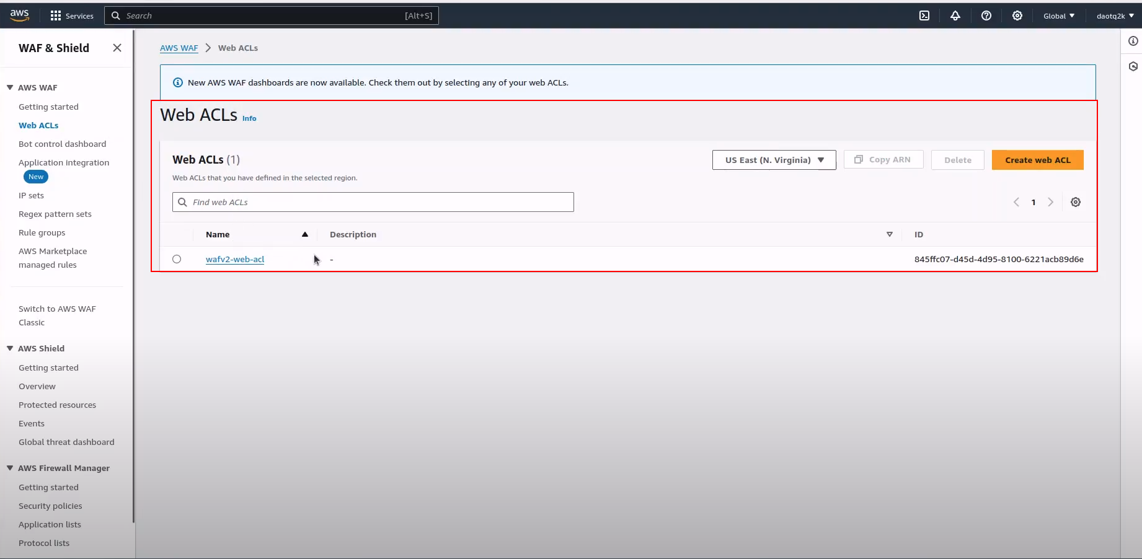Screen dimensions: 1142x559
Task: Open Global threat dashboard
Action: pyautogui.click(x=66, y=442)
